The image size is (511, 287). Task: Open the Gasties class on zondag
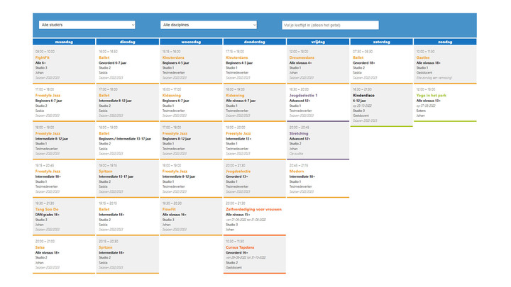tap(445, 64)
